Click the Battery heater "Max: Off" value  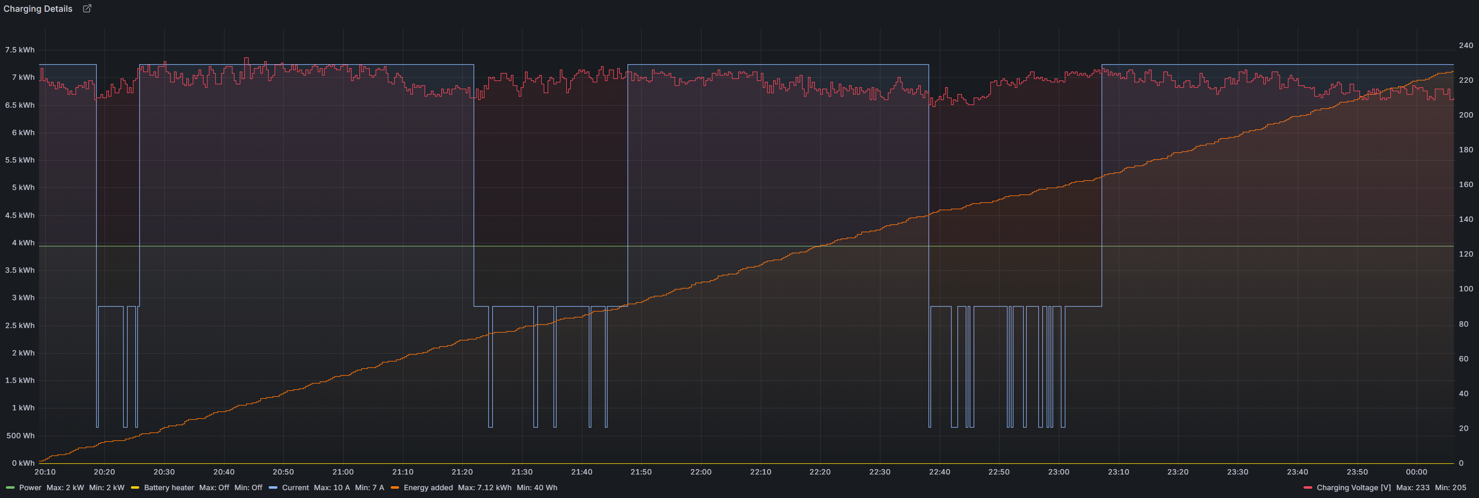214,488
